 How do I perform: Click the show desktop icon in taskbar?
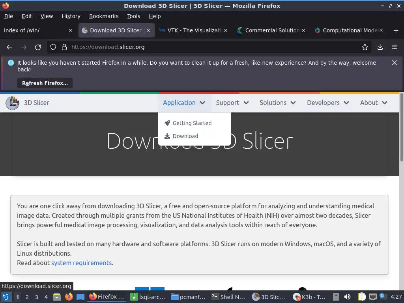click(80, 297)
